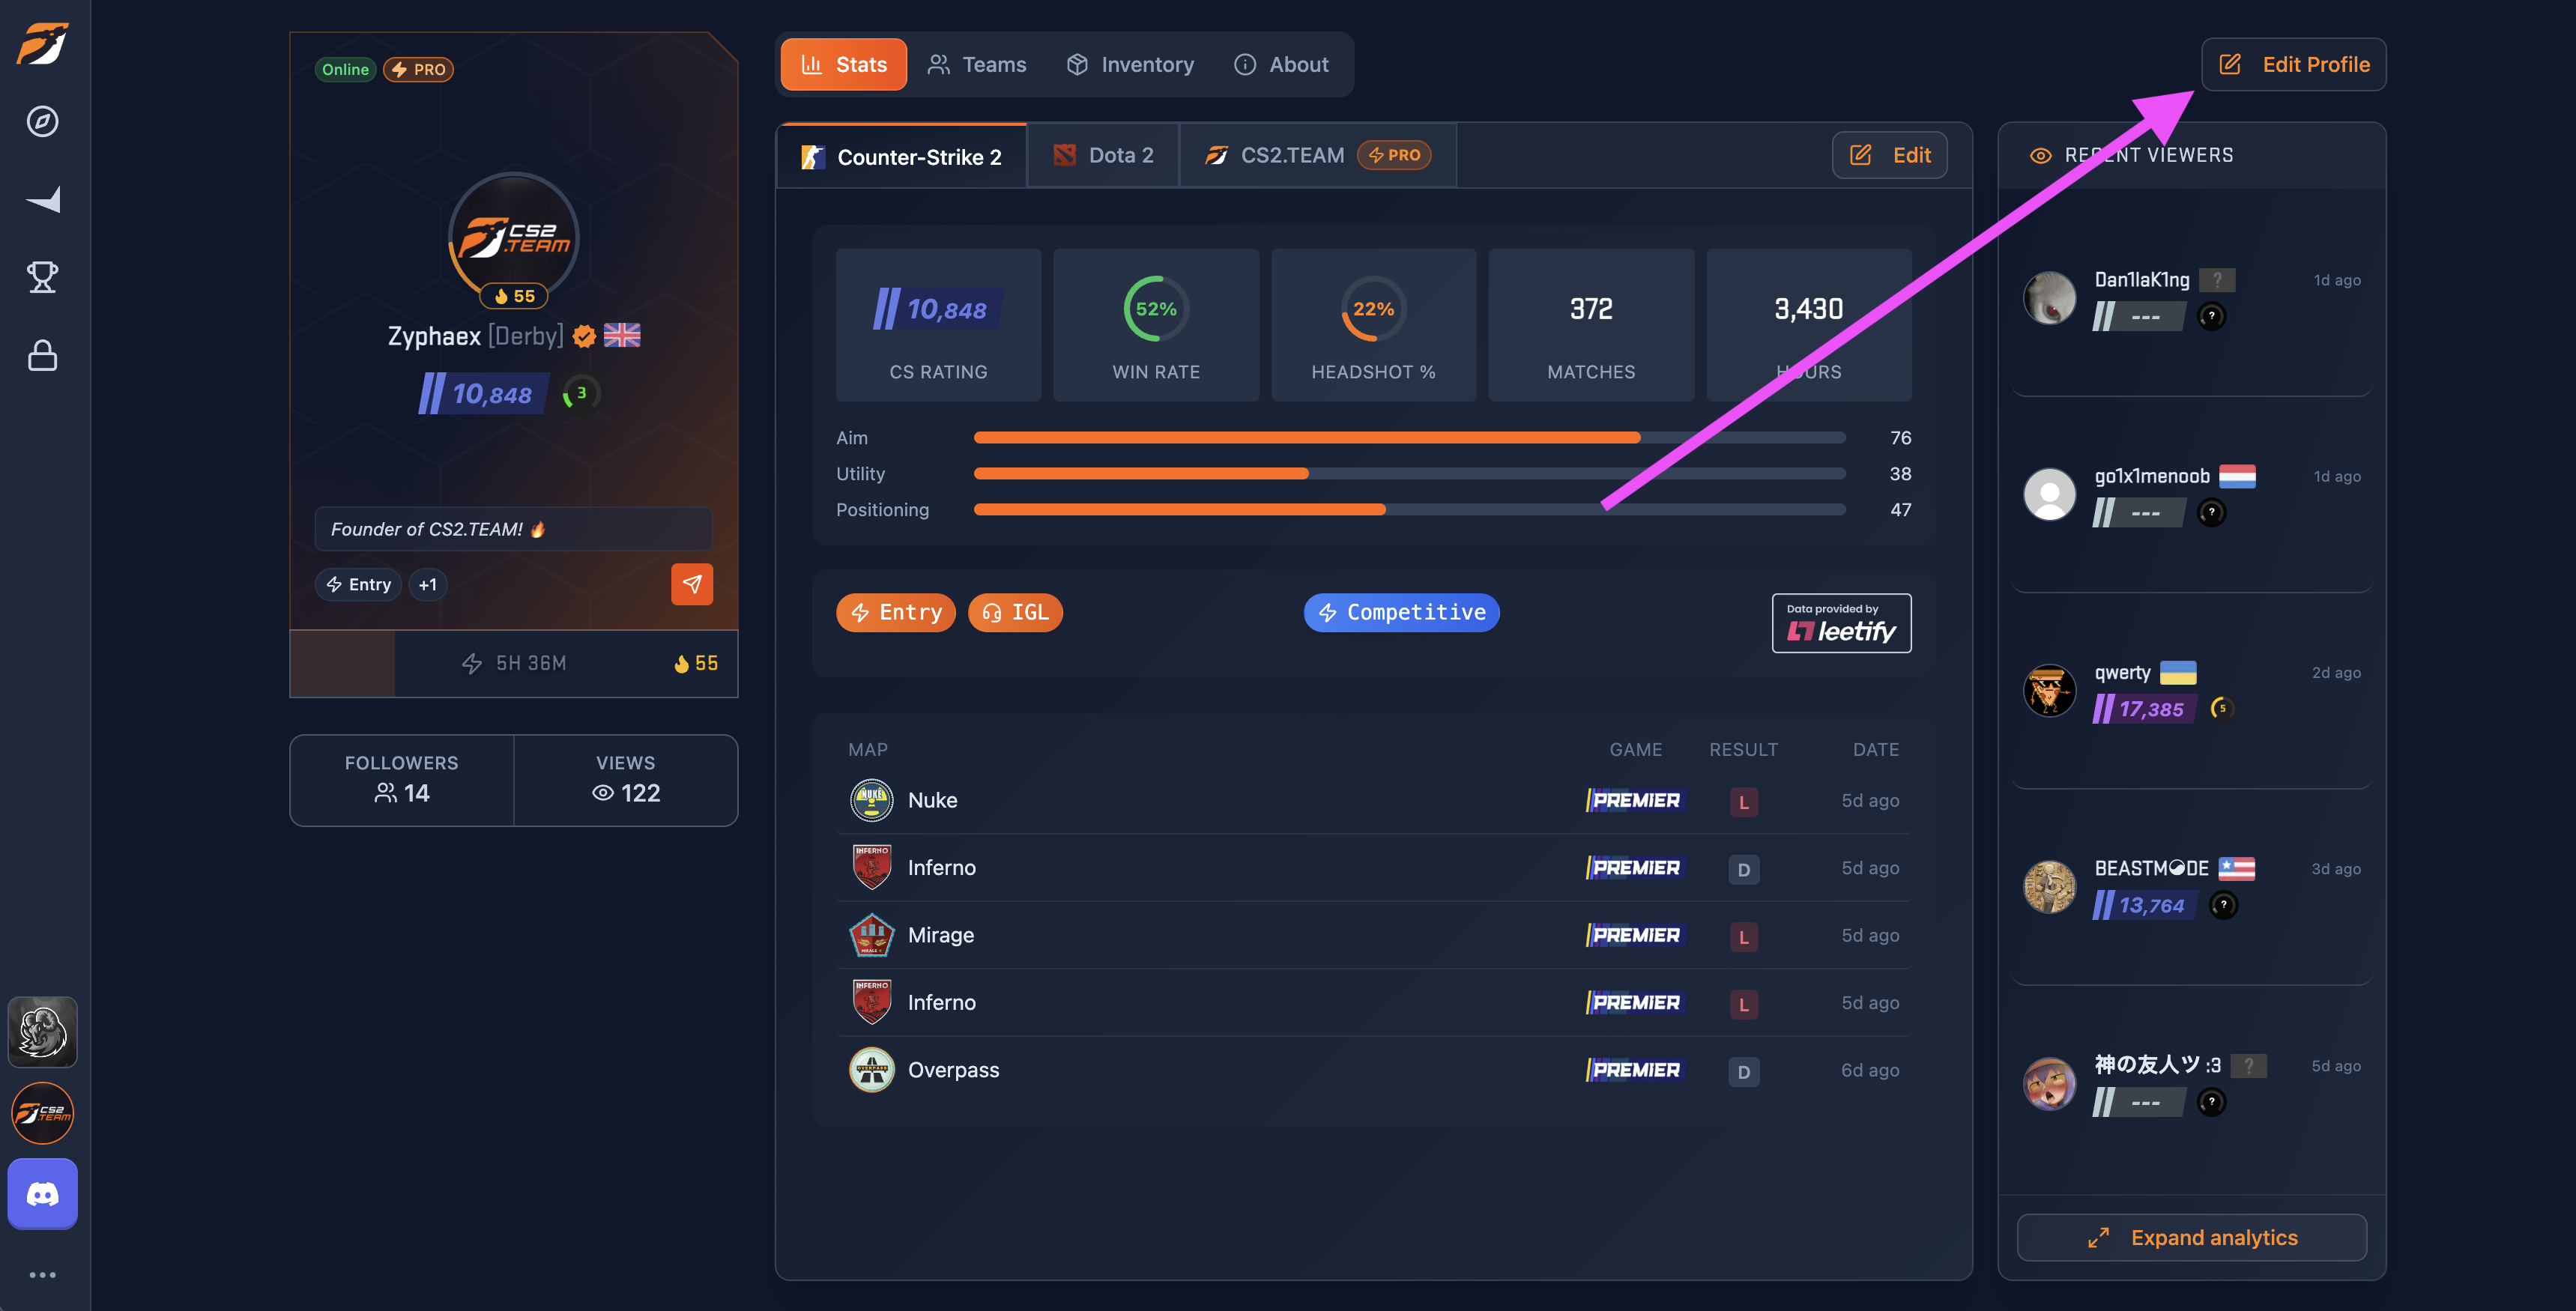This screenshot has height=1311, width=2576.
Task: Click the lock icon in sidebar
Action: 42,355
